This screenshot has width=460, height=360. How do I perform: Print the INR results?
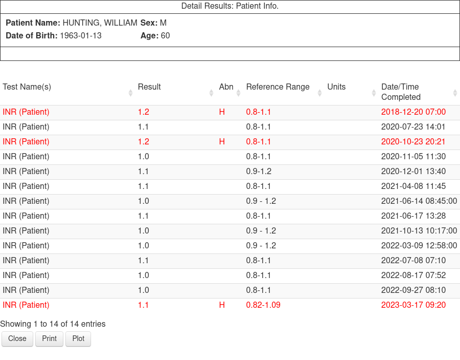[x=49, y=338]
